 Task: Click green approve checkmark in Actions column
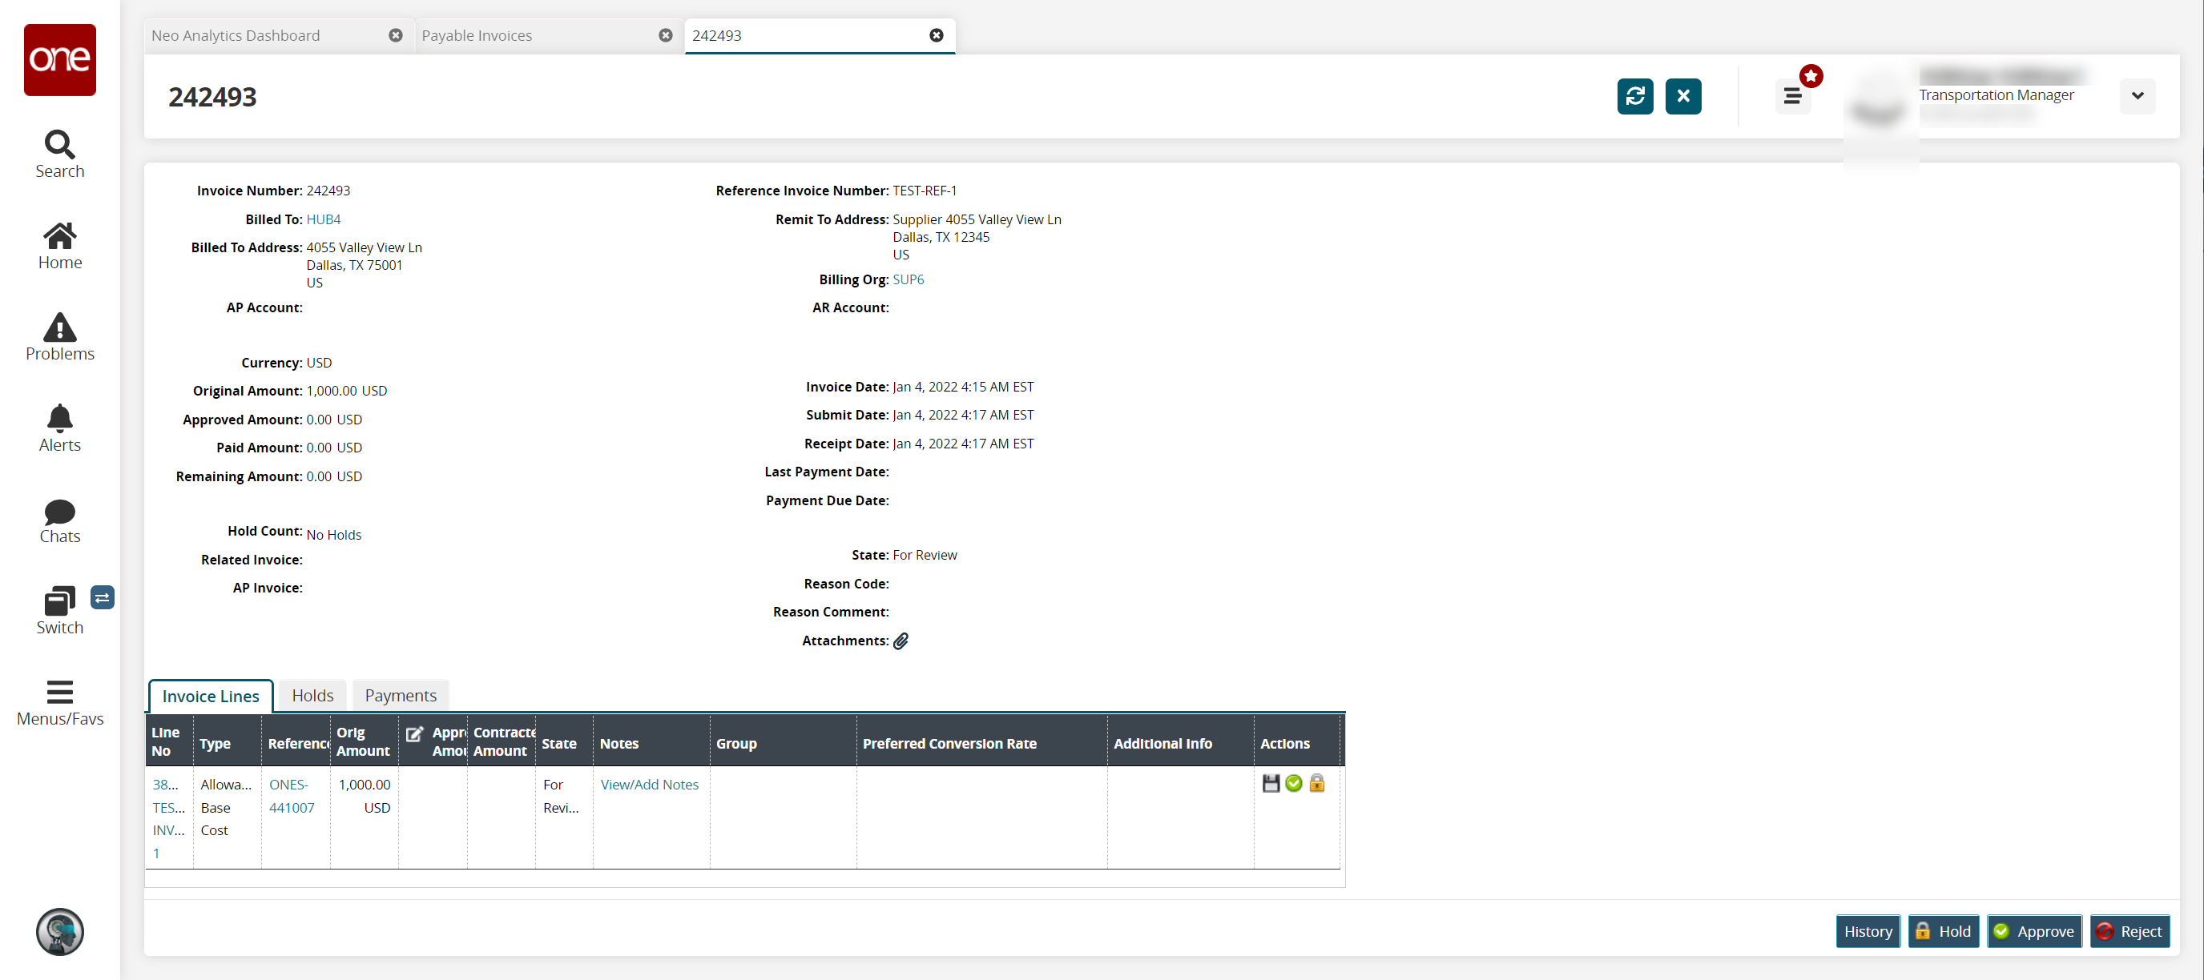tap(1294, 782)
